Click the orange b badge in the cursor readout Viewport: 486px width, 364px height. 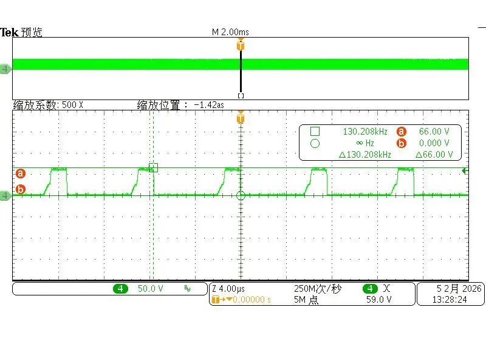pos(402,143)
